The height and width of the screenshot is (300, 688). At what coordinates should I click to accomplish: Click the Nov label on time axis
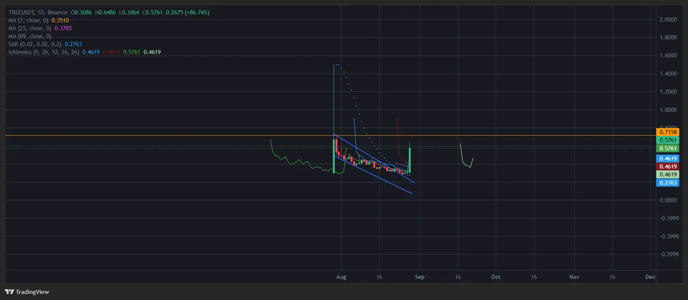click(574, 277)
